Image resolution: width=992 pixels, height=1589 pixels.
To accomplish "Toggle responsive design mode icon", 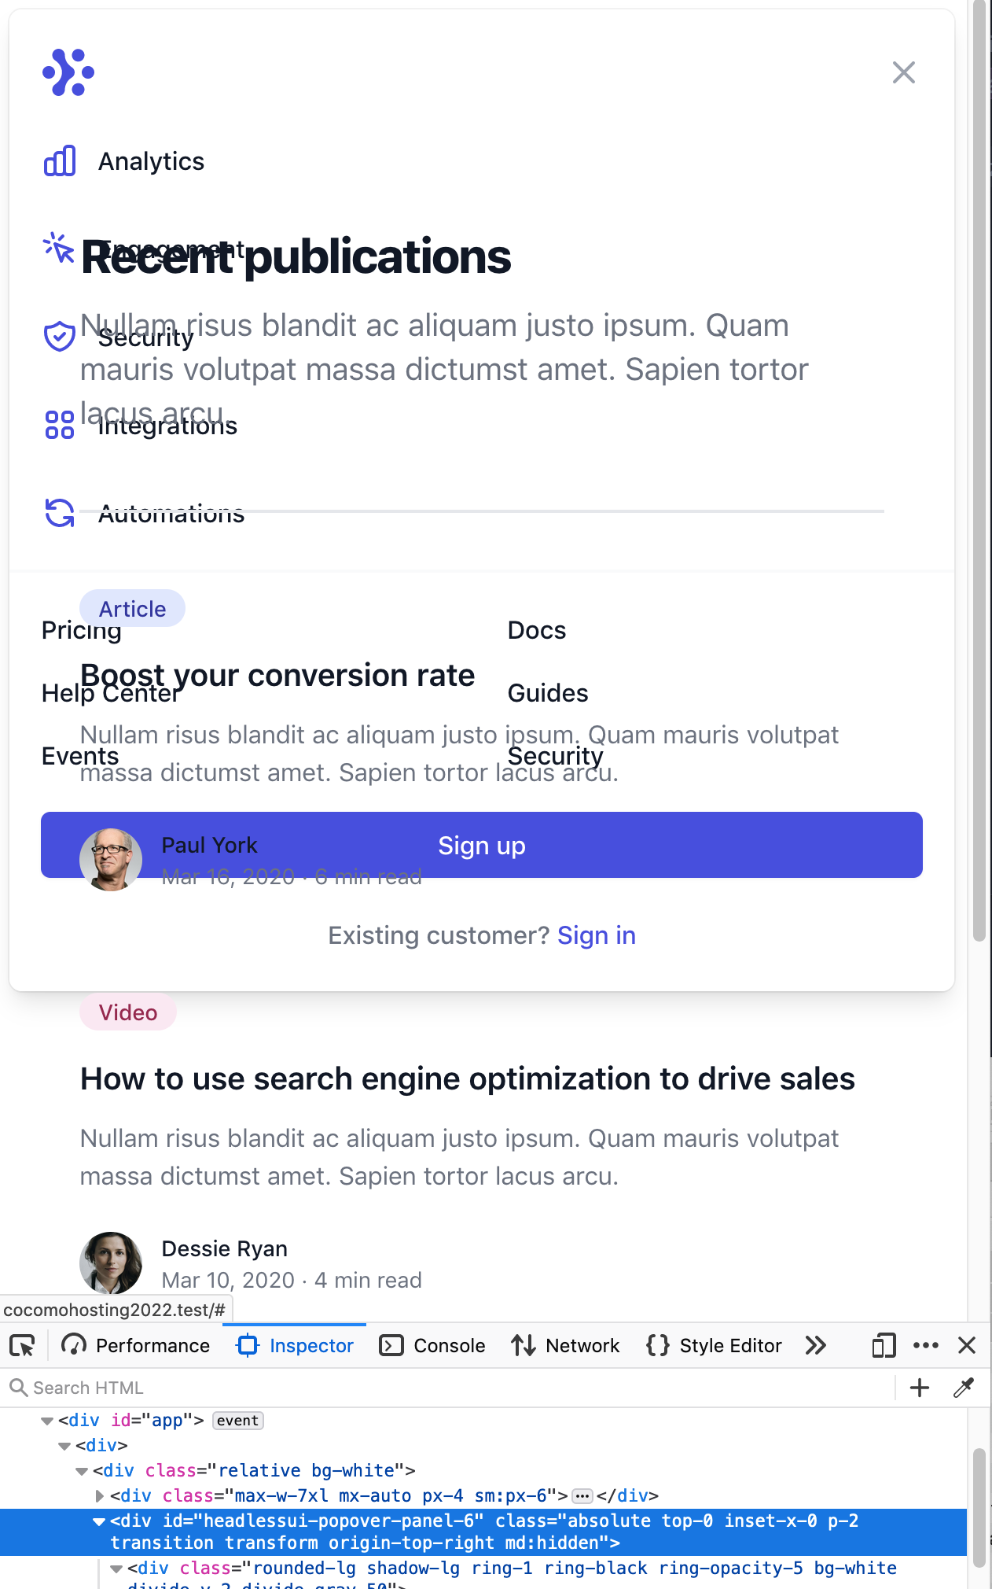I will 884,1346.
